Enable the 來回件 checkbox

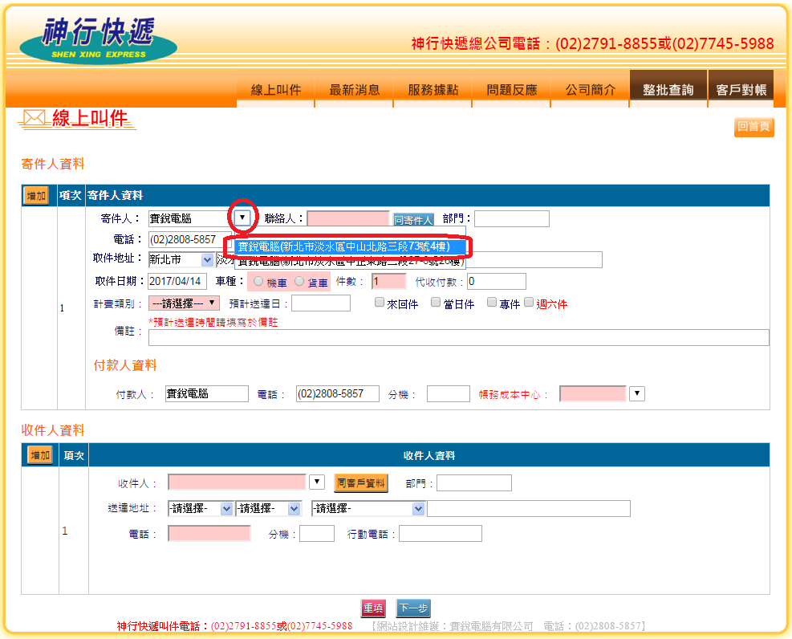(x=380, y=303)
